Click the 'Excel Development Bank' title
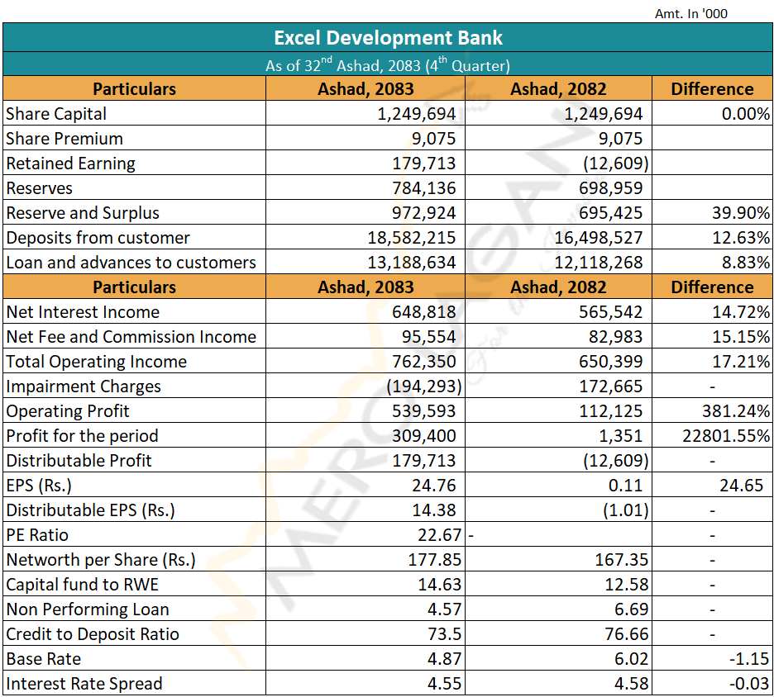The width and height of the screenshot is (774, 697). click(388, 38)
